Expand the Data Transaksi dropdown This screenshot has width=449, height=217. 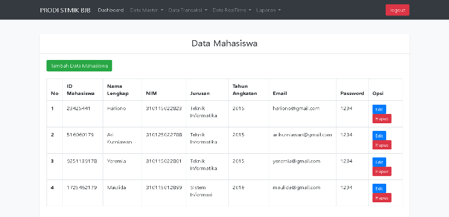188,10
